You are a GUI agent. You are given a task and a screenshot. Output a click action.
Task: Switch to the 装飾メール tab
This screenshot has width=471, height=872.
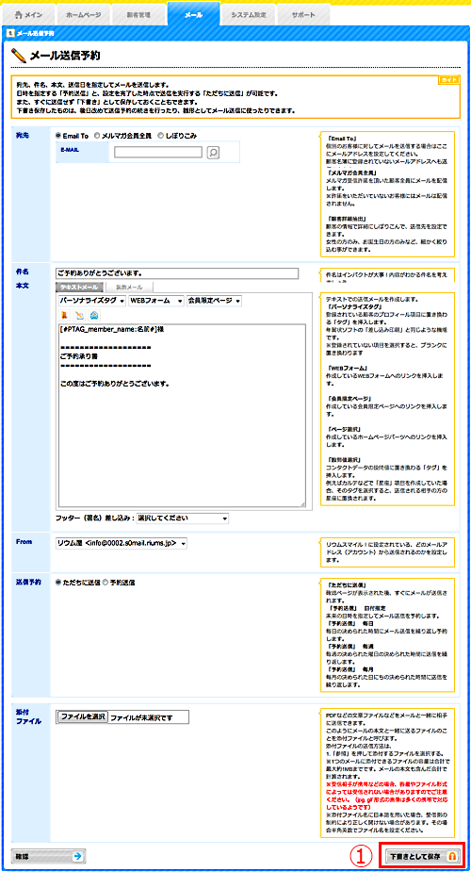(128, 287)
